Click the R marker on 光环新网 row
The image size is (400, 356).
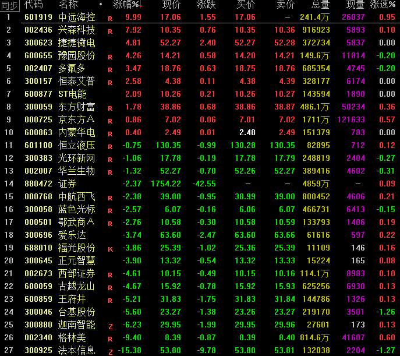click(110, 160)
